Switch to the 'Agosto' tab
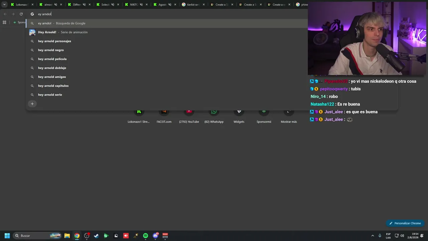 (165, 5)
